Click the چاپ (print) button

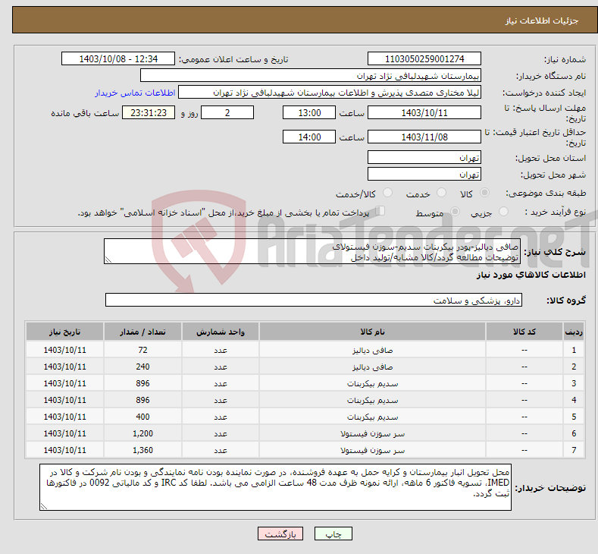pyautogui.click(x=333, y=534)
